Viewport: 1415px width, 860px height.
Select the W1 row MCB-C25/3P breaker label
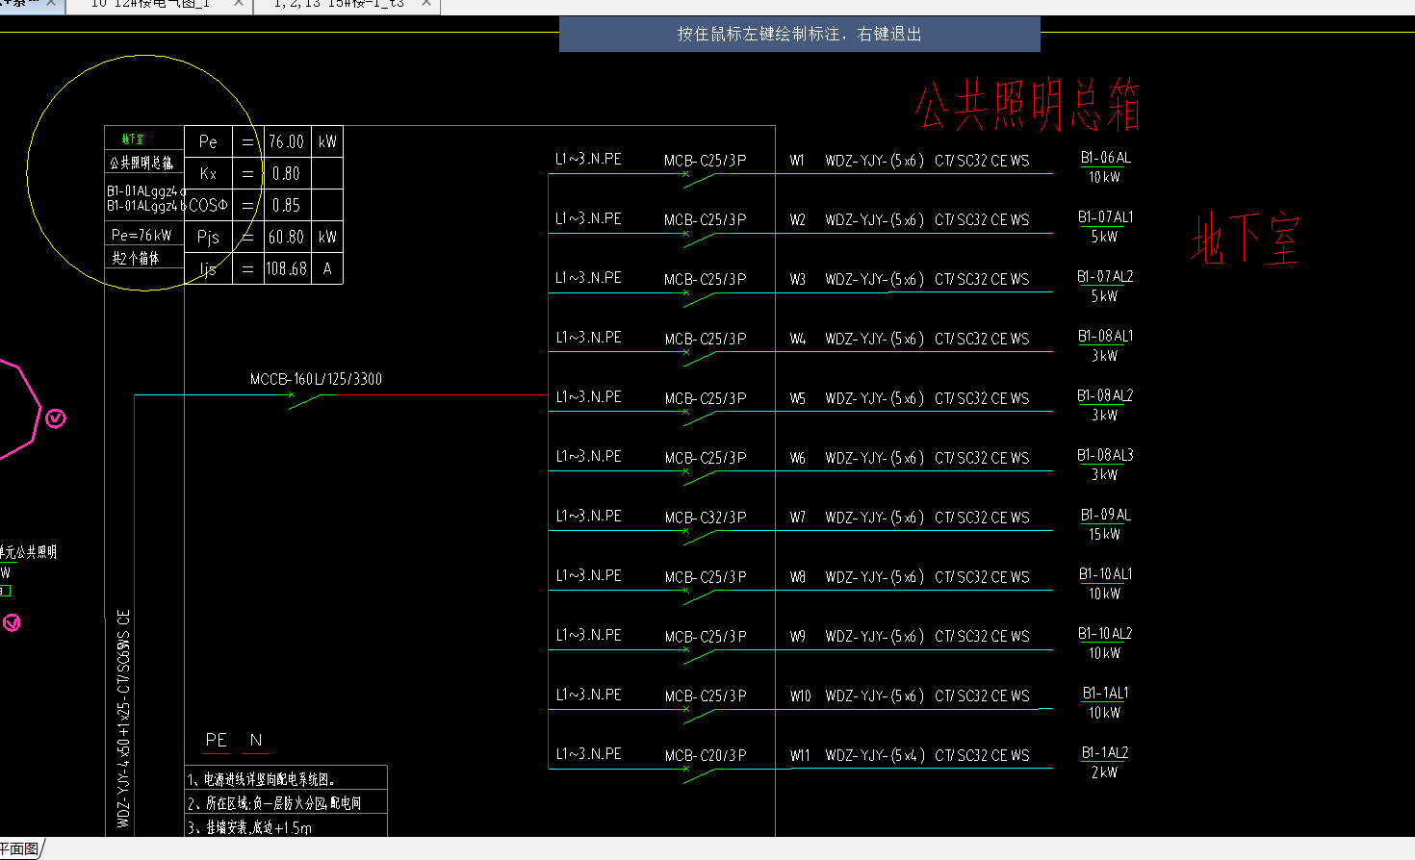[706, 161]
